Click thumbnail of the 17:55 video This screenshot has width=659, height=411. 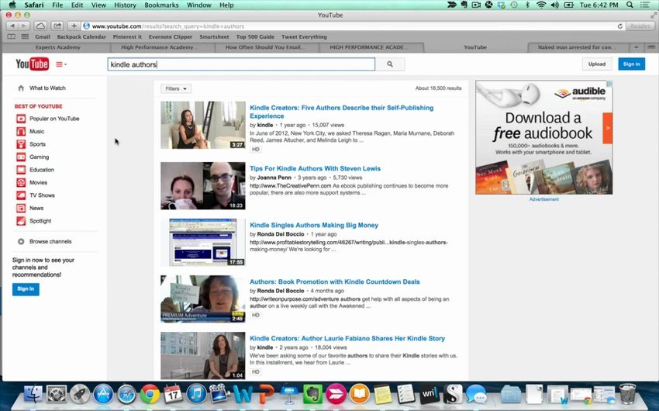click(203, 242)
